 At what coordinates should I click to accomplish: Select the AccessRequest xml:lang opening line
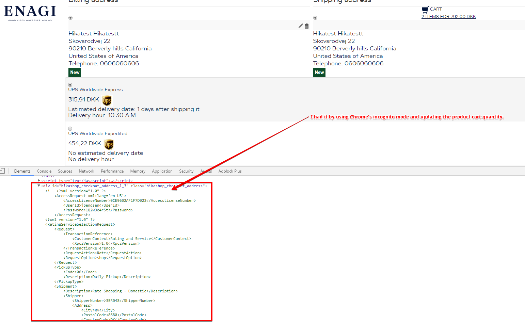coord(90,196)
